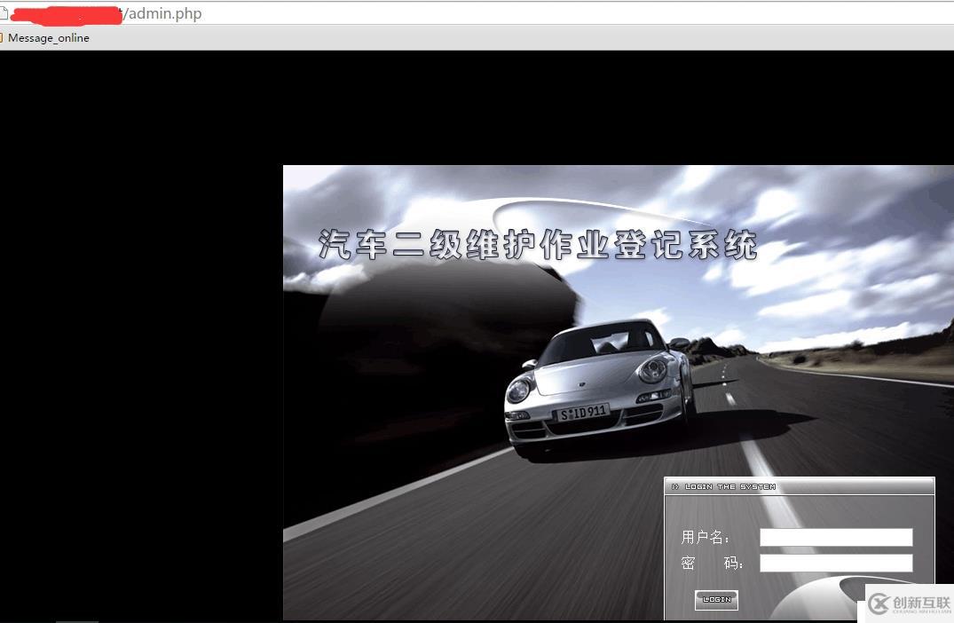This screenshot has width=954, height=623.
Task: Click the address bar showing /admin.php
Action: (x=477, y=13)
